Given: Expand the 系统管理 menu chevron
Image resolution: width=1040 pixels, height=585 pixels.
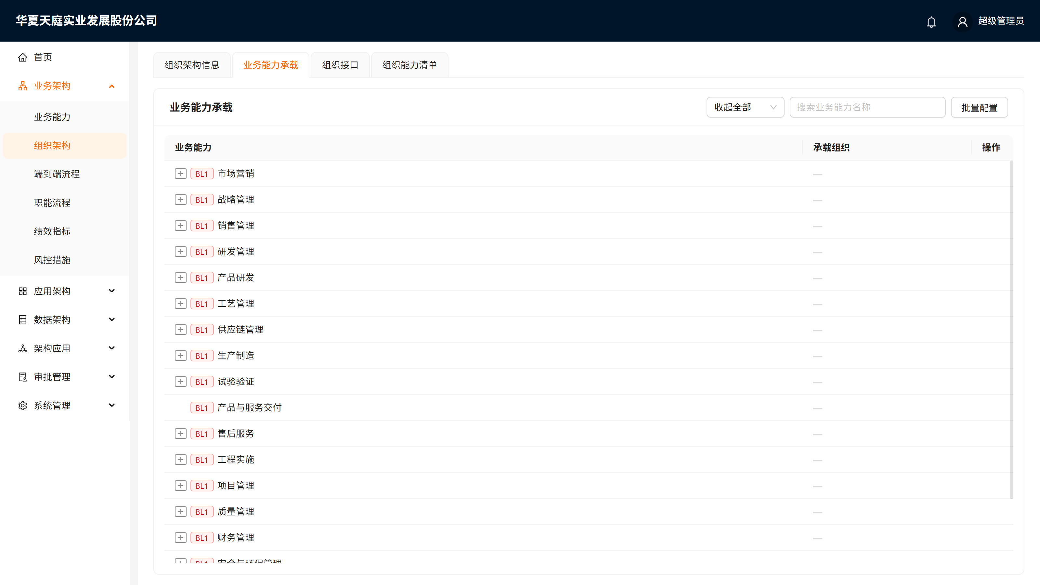Looking at the screenshot, I should (x=112, y=405).
